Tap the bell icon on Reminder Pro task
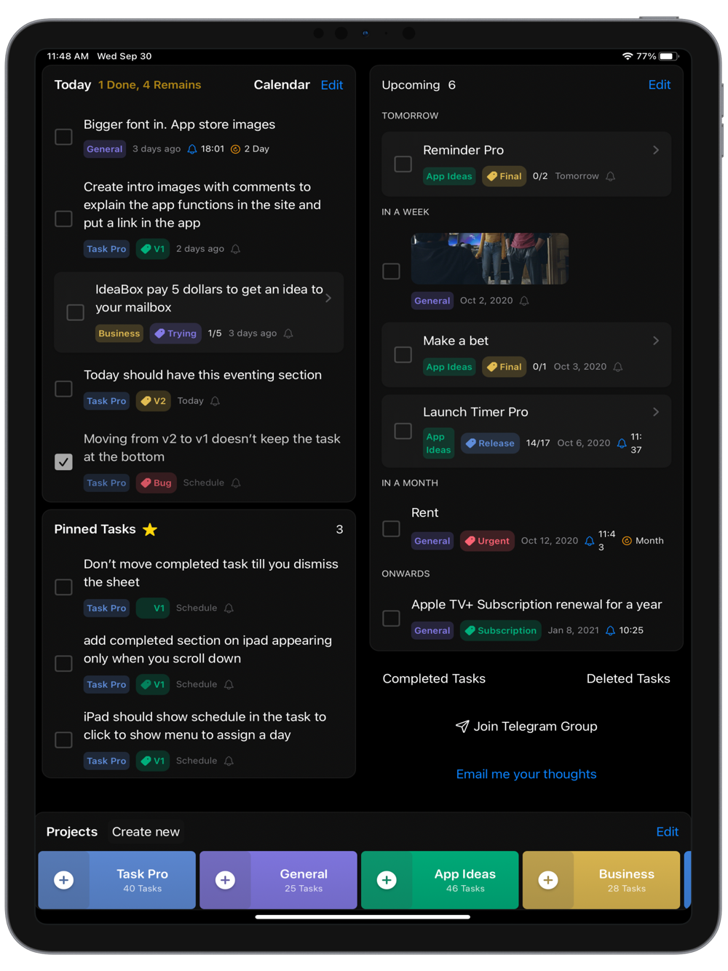The image size is (728, 971). click(x=611, y=176)
